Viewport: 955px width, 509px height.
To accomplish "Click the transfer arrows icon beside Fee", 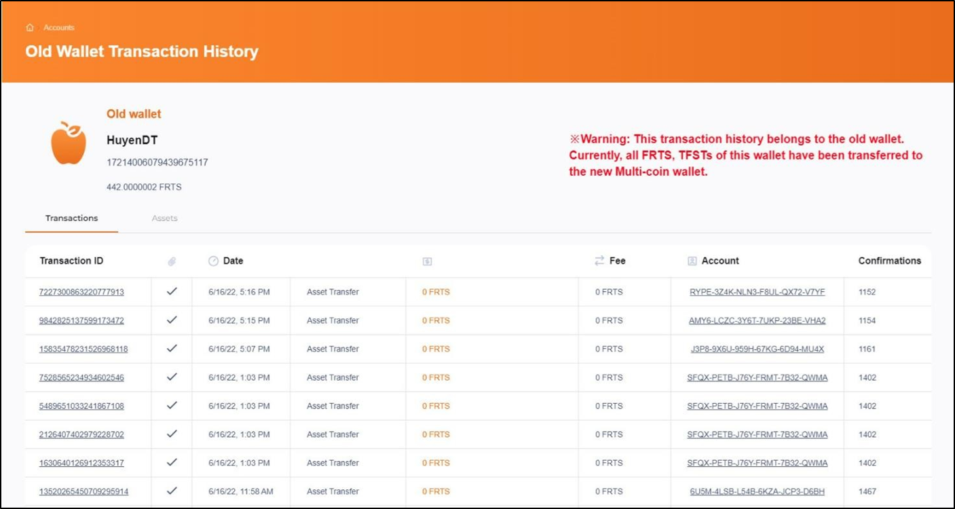I will [599, 261].
